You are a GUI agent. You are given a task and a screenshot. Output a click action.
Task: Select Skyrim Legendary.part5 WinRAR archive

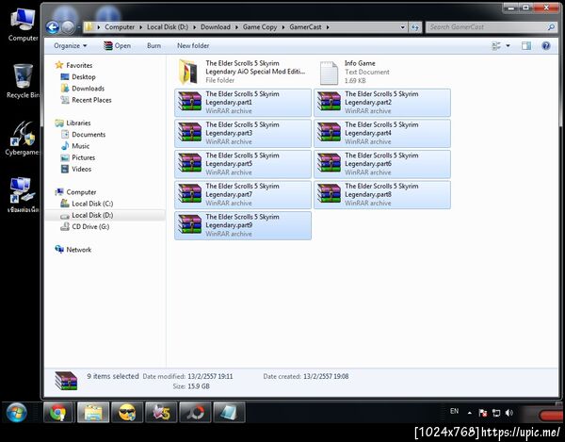click(x=243, y=164)
